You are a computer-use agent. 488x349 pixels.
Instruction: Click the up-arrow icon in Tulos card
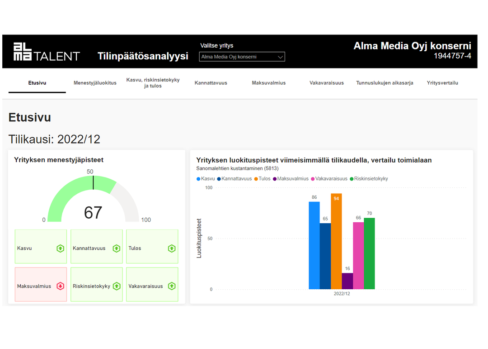(172, 248)
